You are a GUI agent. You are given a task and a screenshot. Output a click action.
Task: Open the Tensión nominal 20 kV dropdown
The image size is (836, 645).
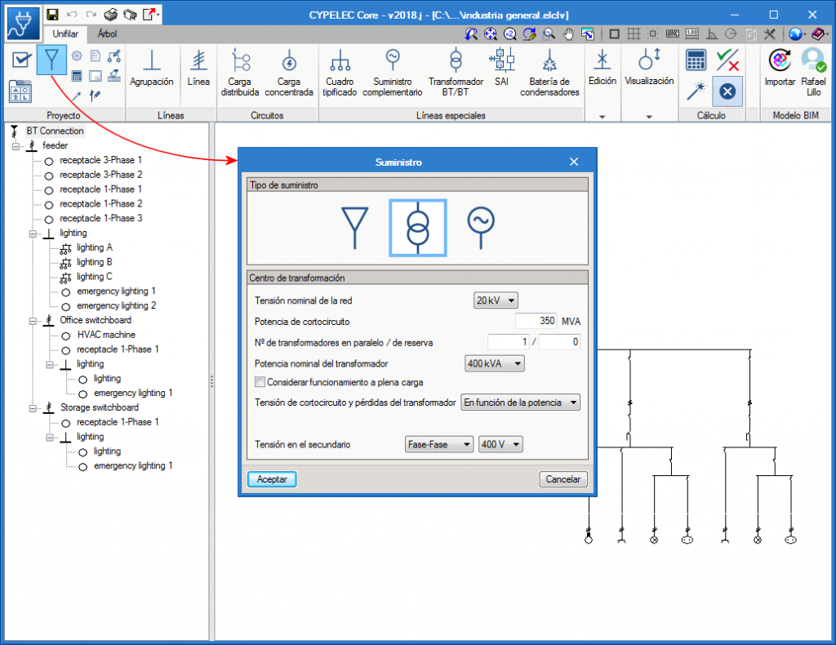click(496, 300)
